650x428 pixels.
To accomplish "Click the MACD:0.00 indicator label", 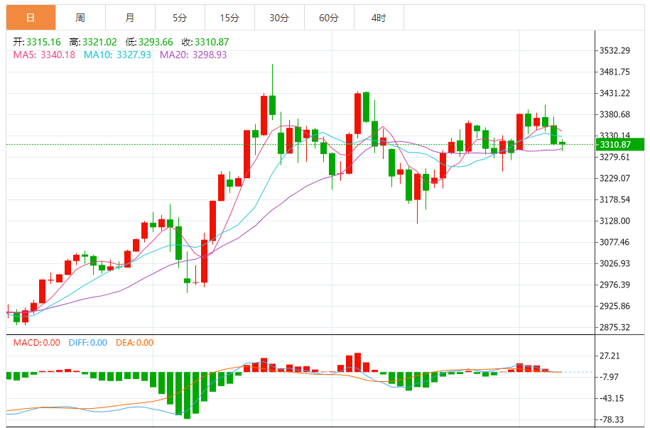I will tap(36, 343).
